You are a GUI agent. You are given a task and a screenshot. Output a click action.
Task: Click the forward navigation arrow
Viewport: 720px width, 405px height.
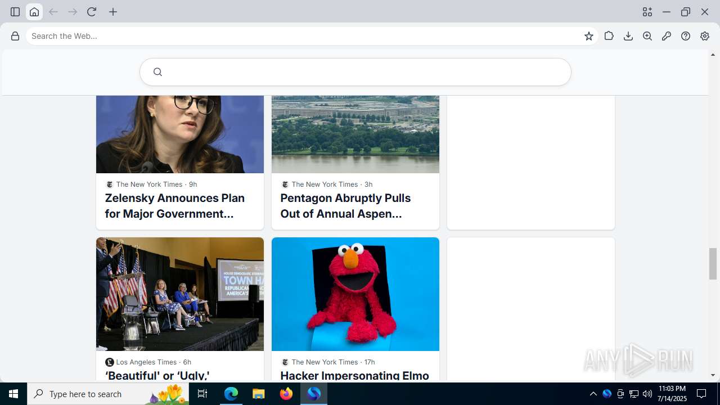(73, 12)
